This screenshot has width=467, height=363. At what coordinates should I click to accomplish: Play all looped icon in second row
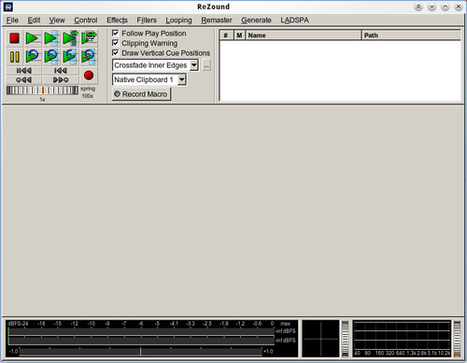coord(33,57)
